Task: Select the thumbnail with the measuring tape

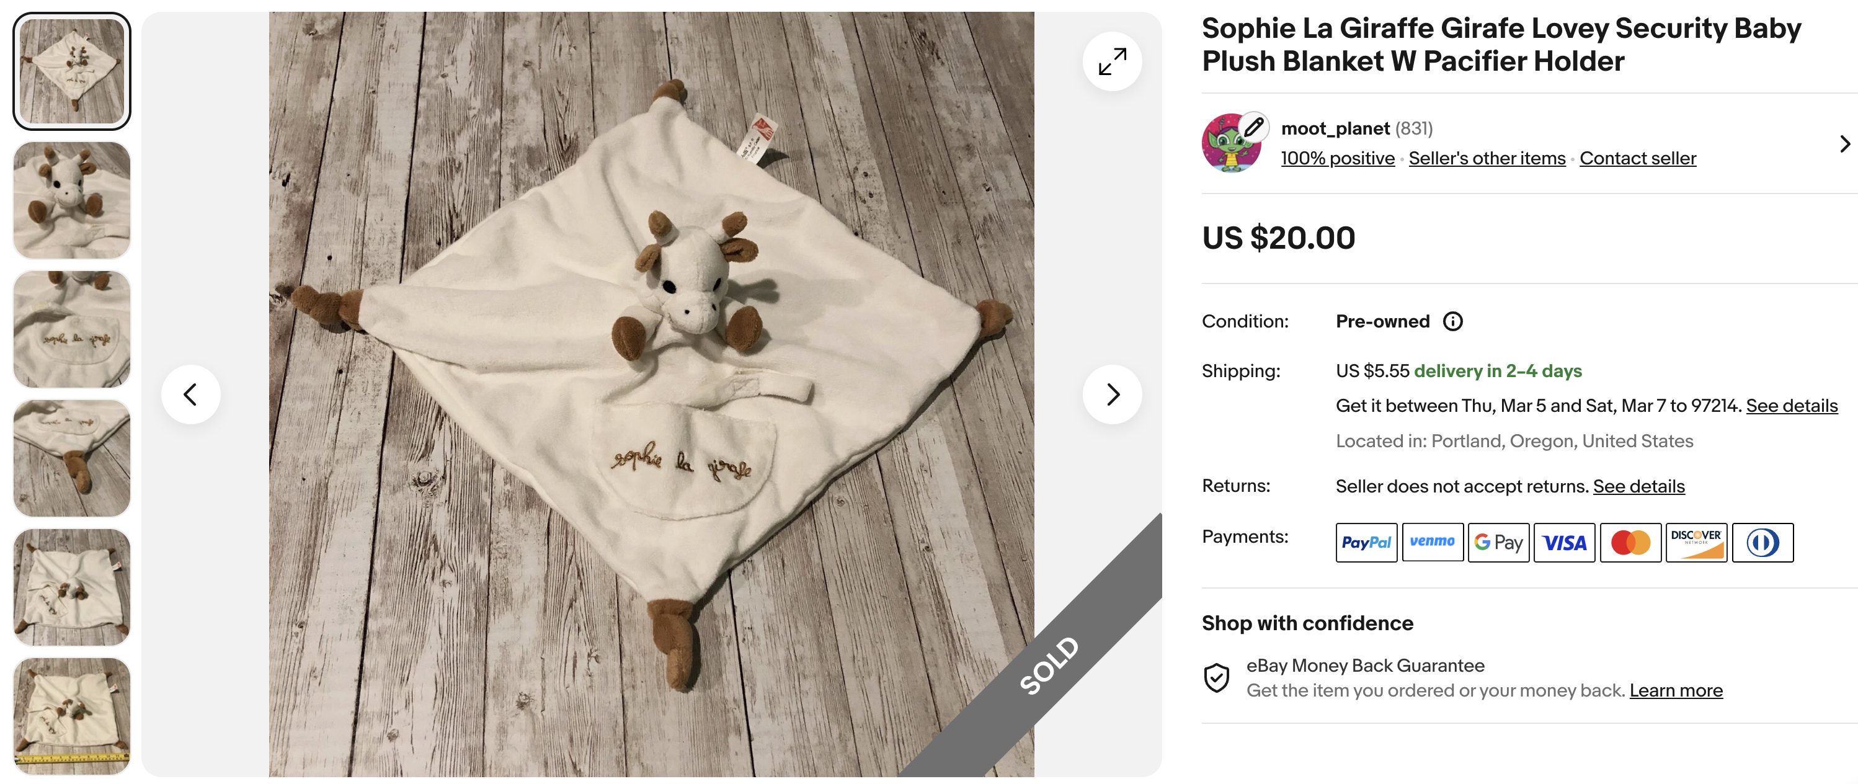Action: point(72,716)
